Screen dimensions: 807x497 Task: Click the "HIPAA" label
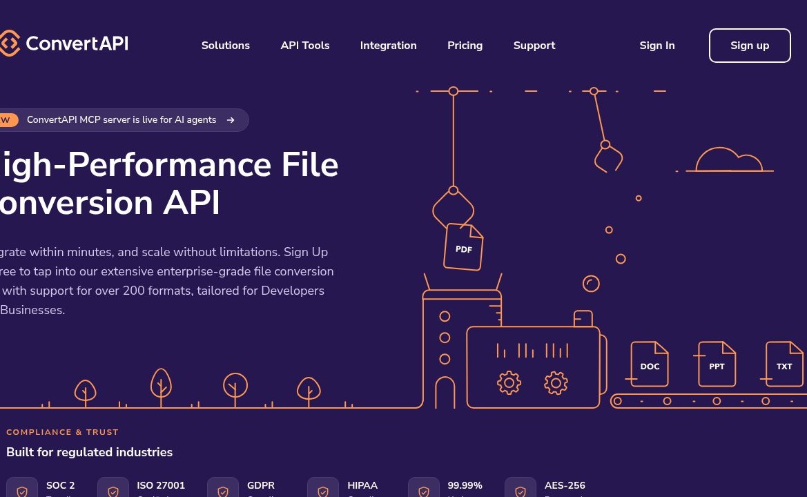[x=362, y=485]
